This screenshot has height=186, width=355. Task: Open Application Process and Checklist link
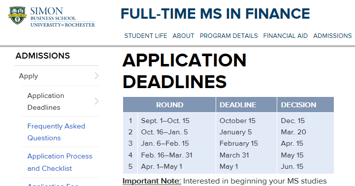coord(60,162)
